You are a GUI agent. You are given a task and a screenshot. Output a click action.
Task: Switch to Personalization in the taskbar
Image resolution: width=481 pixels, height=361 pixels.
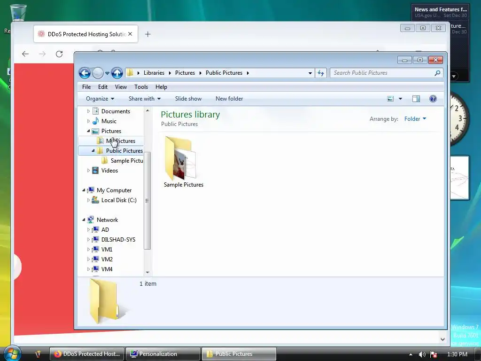[163, 354]
